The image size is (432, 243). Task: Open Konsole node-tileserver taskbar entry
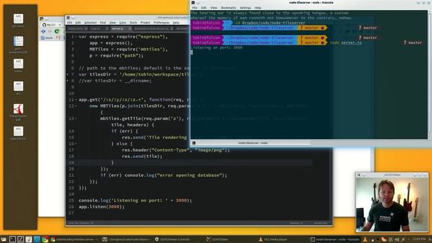coord(335,240)
